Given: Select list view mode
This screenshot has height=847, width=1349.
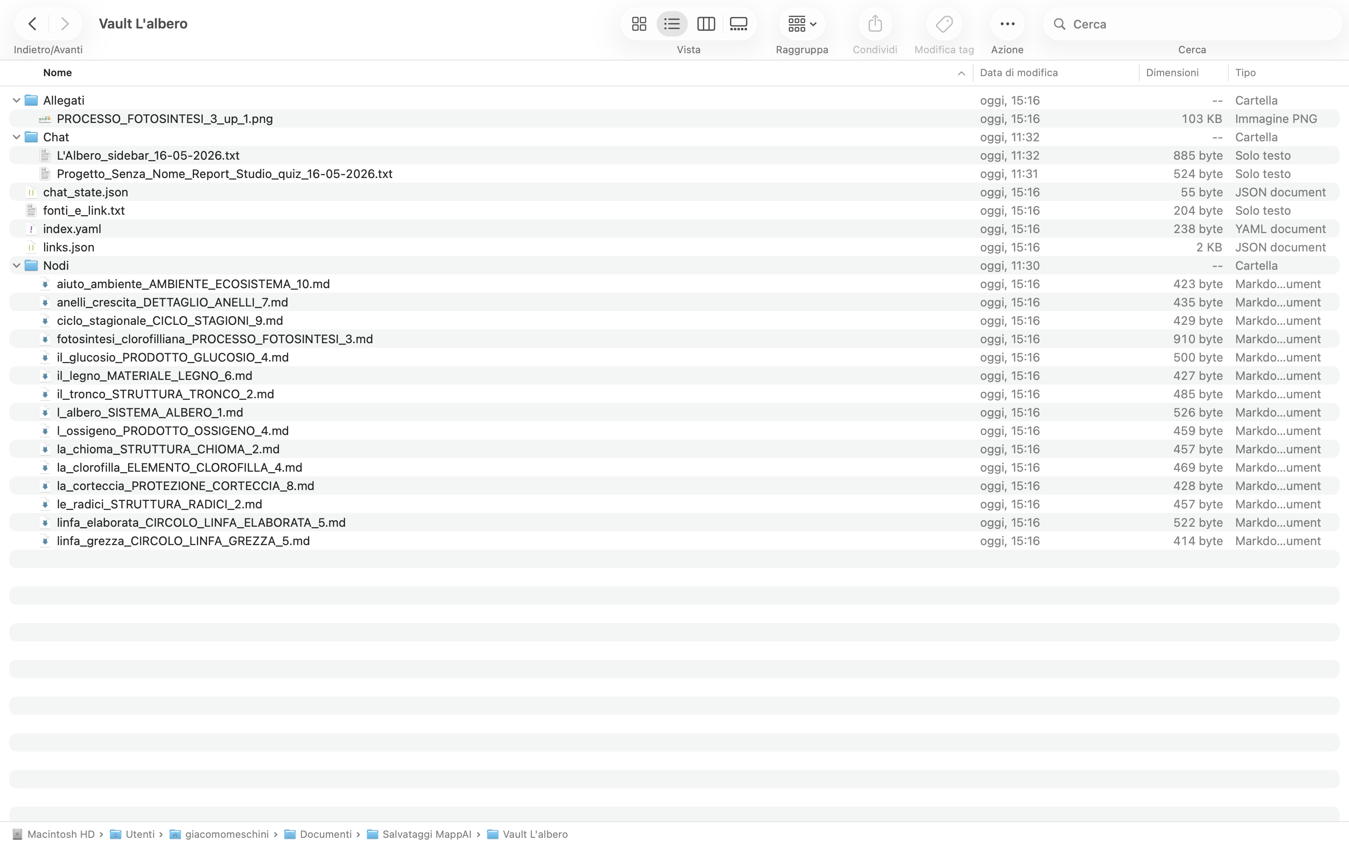Looking at the screenshot, I should click(672, 24).
